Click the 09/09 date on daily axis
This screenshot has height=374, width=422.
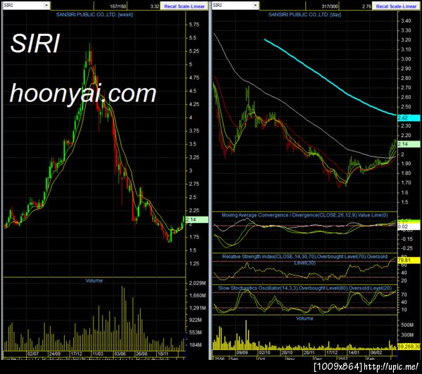(x=242, y=352)
